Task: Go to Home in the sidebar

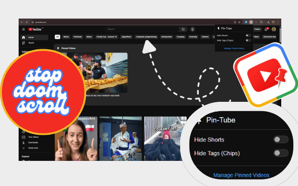Action: click(x=34, y=37)
